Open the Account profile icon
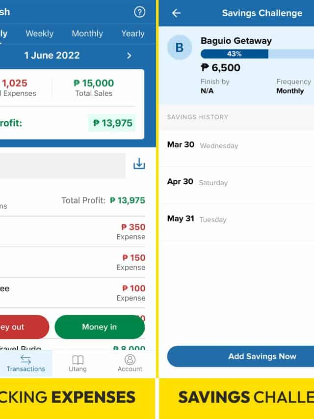314x419 pixels. point(130,360)
